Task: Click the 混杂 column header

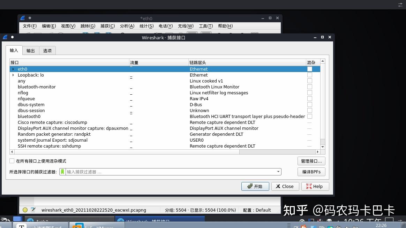Action: click(x=313, y=63)
